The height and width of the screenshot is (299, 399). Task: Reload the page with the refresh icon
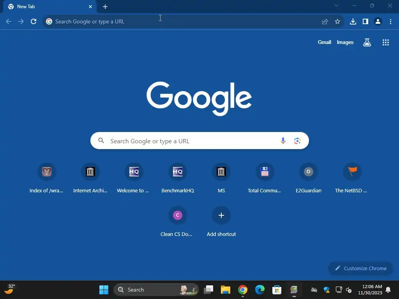[34, 22]
